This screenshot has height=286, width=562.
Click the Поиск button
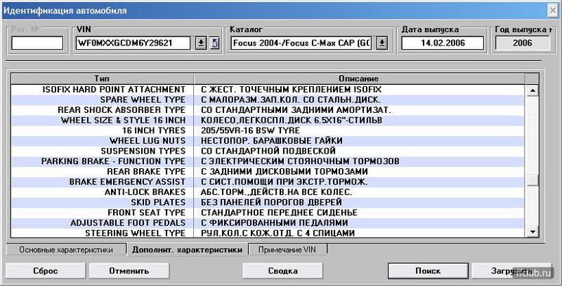click(x=428, y=271)
